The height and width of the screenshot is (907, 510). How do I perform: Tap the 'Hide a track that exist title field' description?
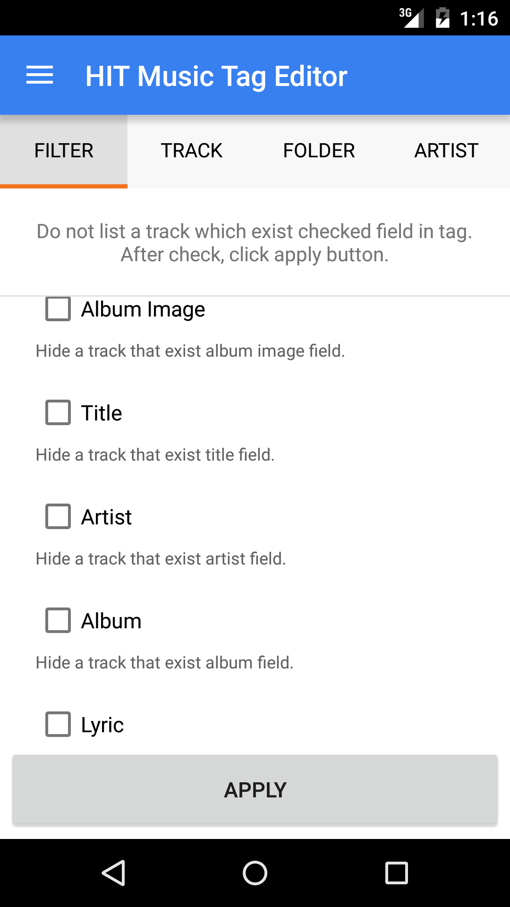(155, 455)
